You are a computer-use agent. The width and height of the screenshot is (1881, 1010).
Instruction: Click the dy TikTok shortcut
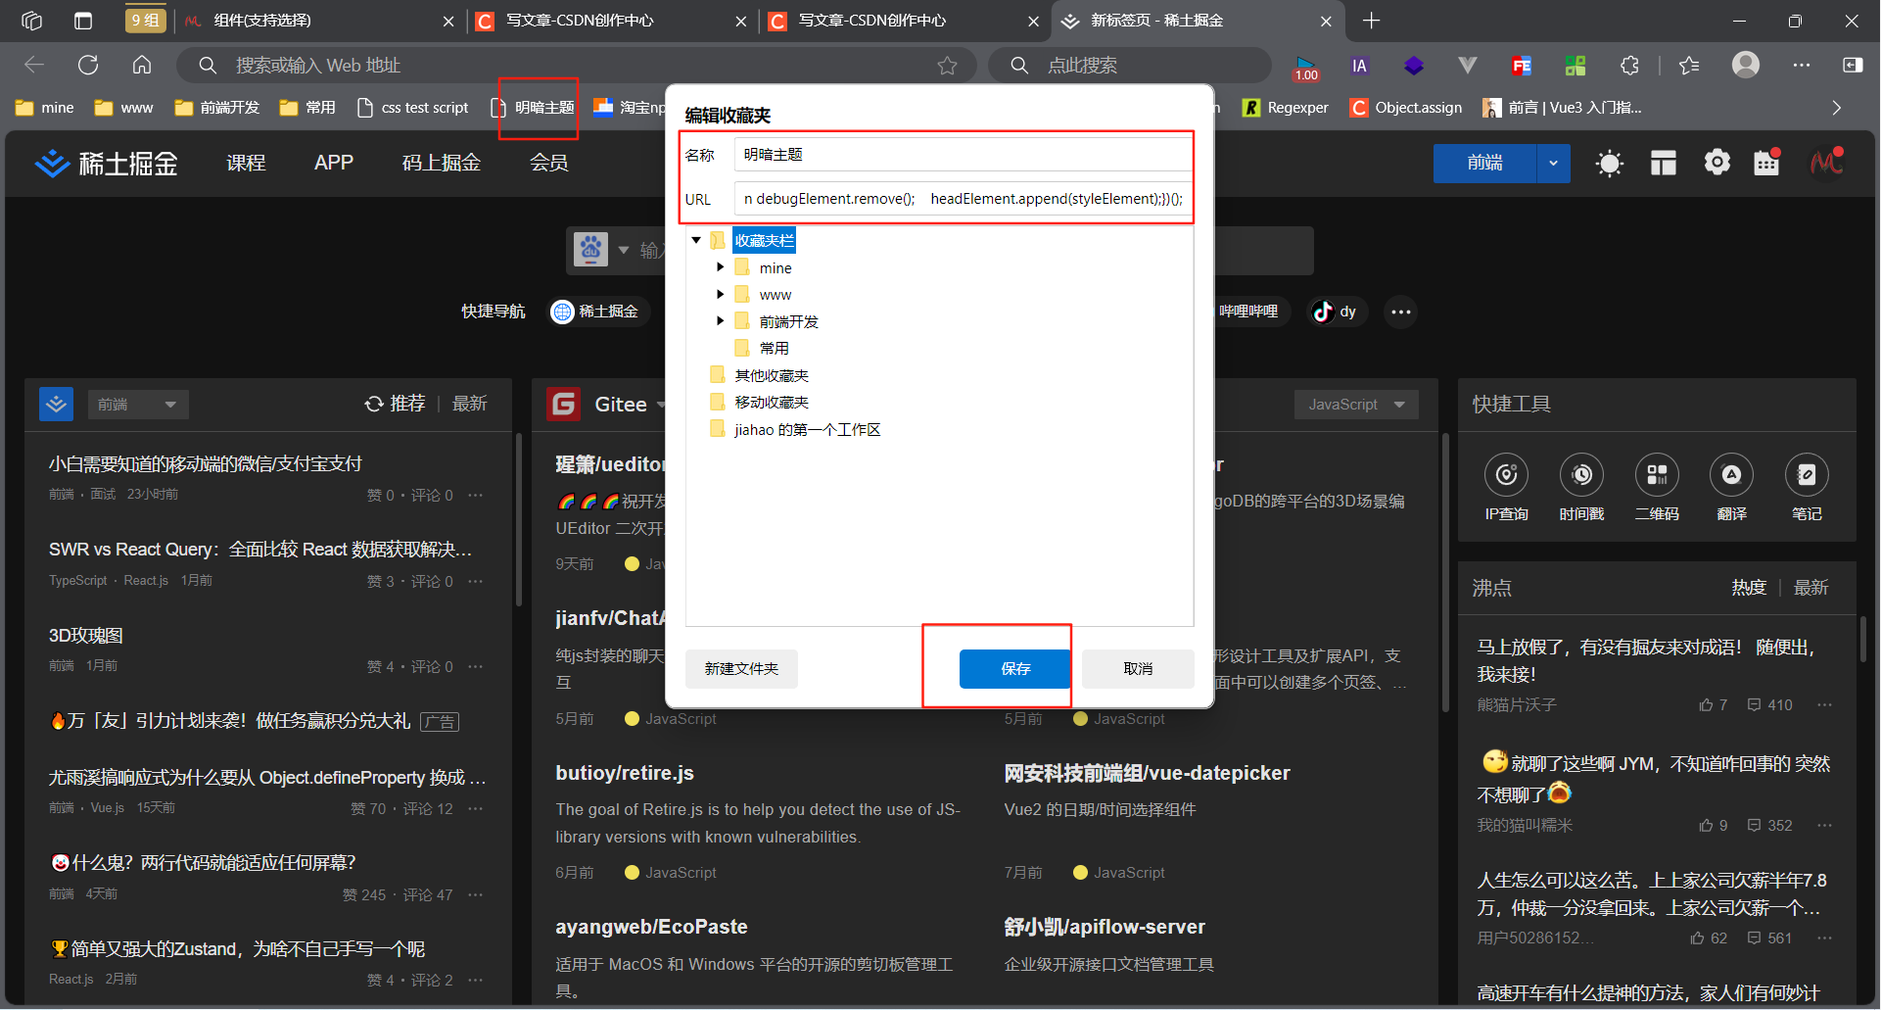(x=1336, y=312)
